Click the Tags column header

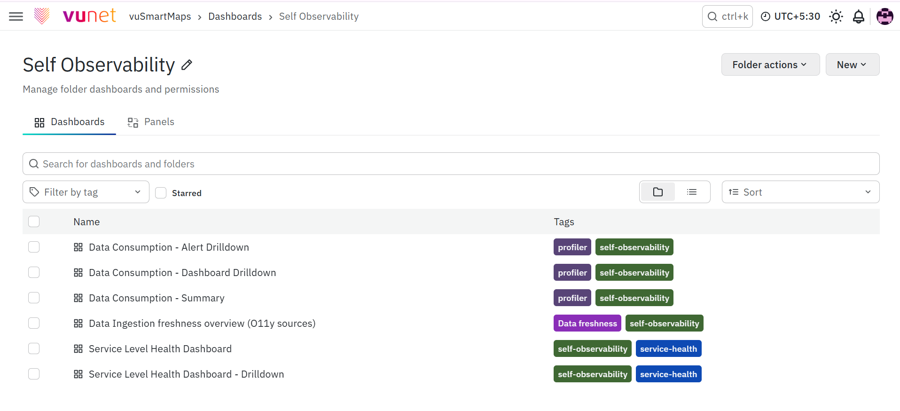[564, 222]
